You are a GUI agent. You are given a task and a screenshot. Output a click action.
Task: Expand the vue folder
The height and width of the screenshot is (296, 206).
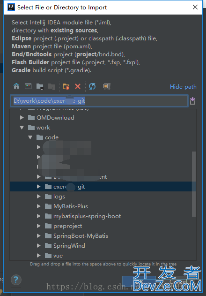pos(39,255)
